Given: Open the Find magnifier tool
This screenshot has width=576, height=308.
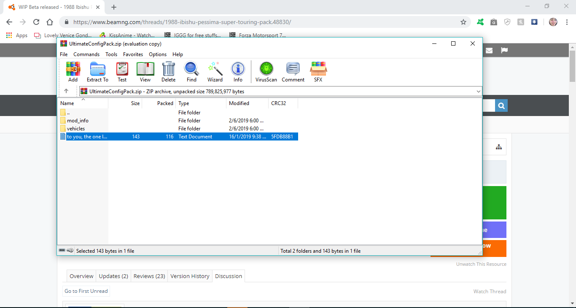Looking at the screenshot, I should click(191, 72).
